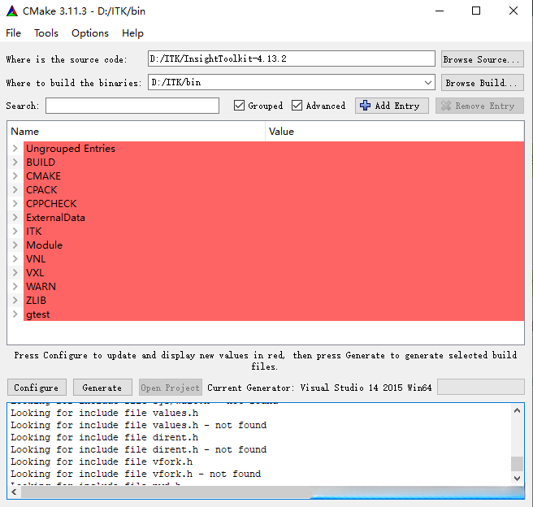Screen dimensions: 533x507
Task: Expand the VNL group arrow
Action: [x=15, y=258]
